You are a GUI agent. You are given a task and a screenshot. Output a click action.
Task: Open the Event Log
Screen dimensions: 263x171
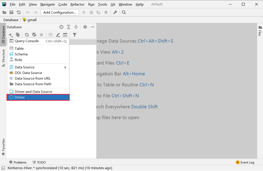tap(245, 162)
